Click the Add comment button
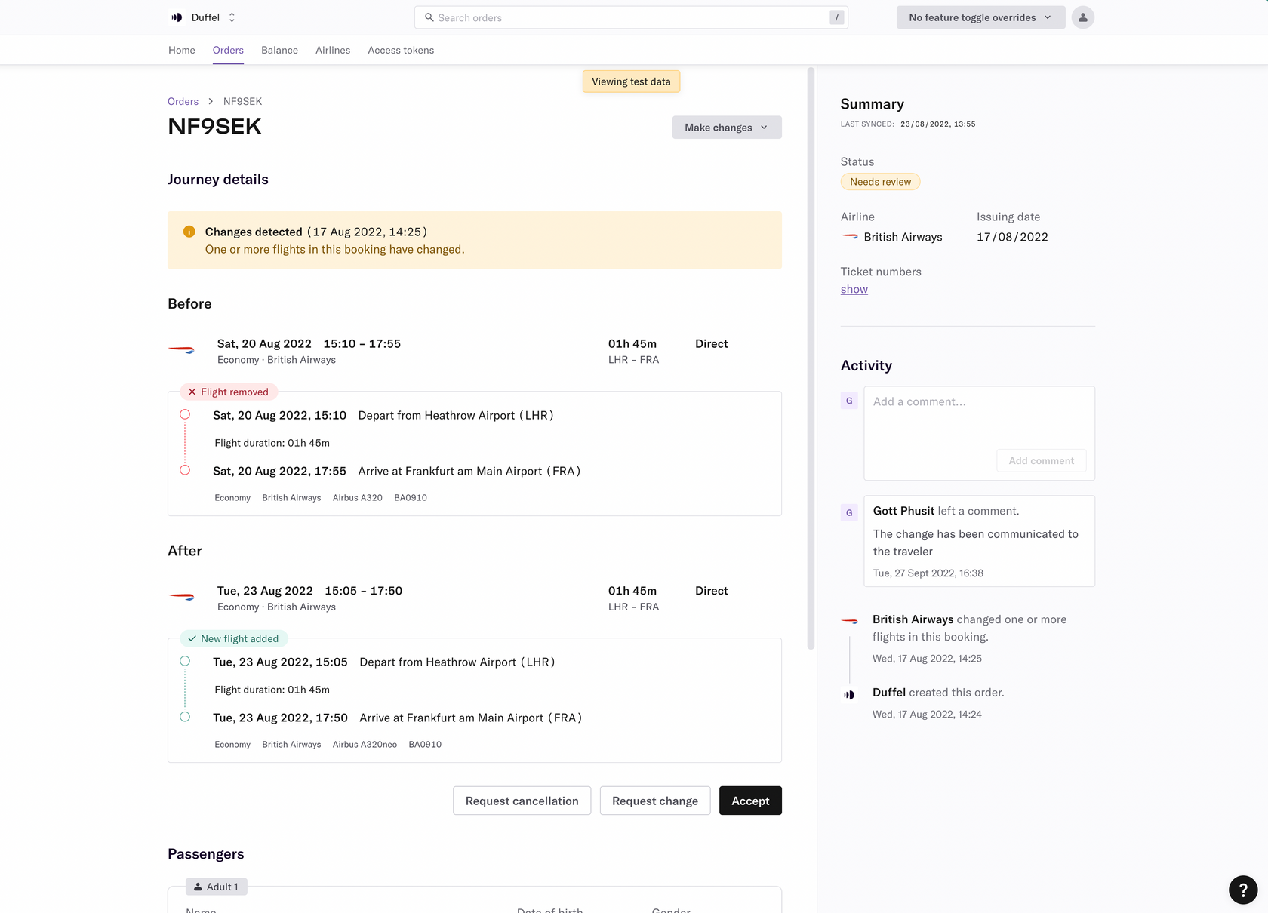 (x=1042, y=460)
